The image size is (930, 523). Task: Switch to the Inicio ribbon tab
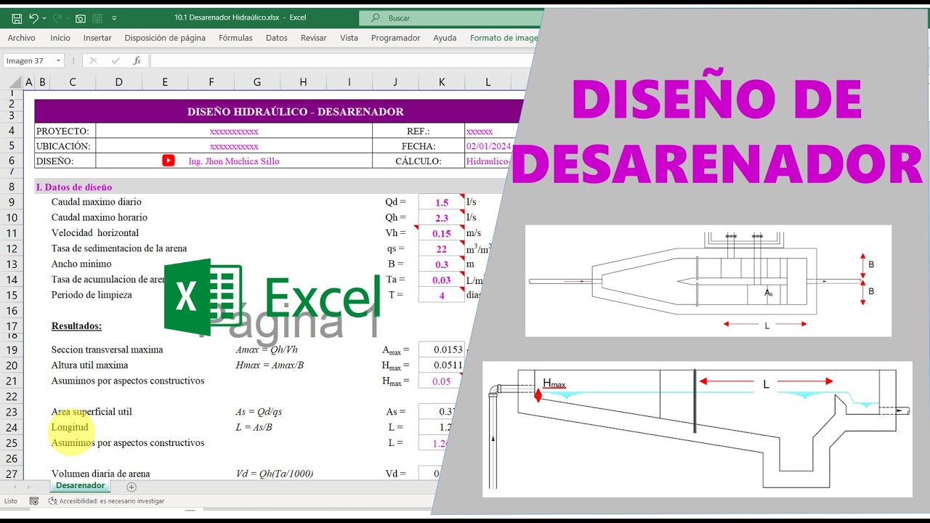point(60,38)
